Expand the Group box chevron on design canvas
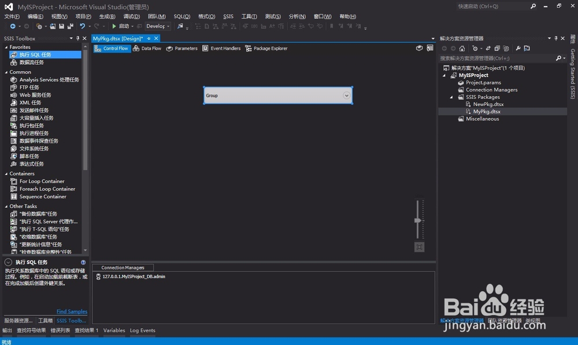This screenshot has width=578, height=345. 346,96
